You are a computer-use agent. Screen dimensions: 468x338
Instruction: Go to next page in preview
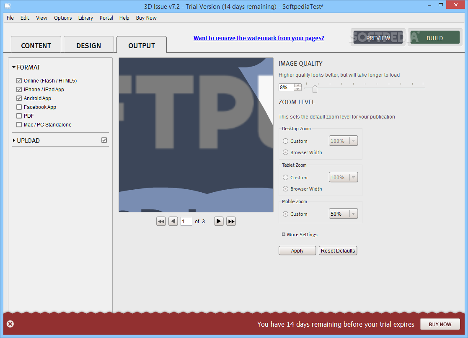[219, 222]
